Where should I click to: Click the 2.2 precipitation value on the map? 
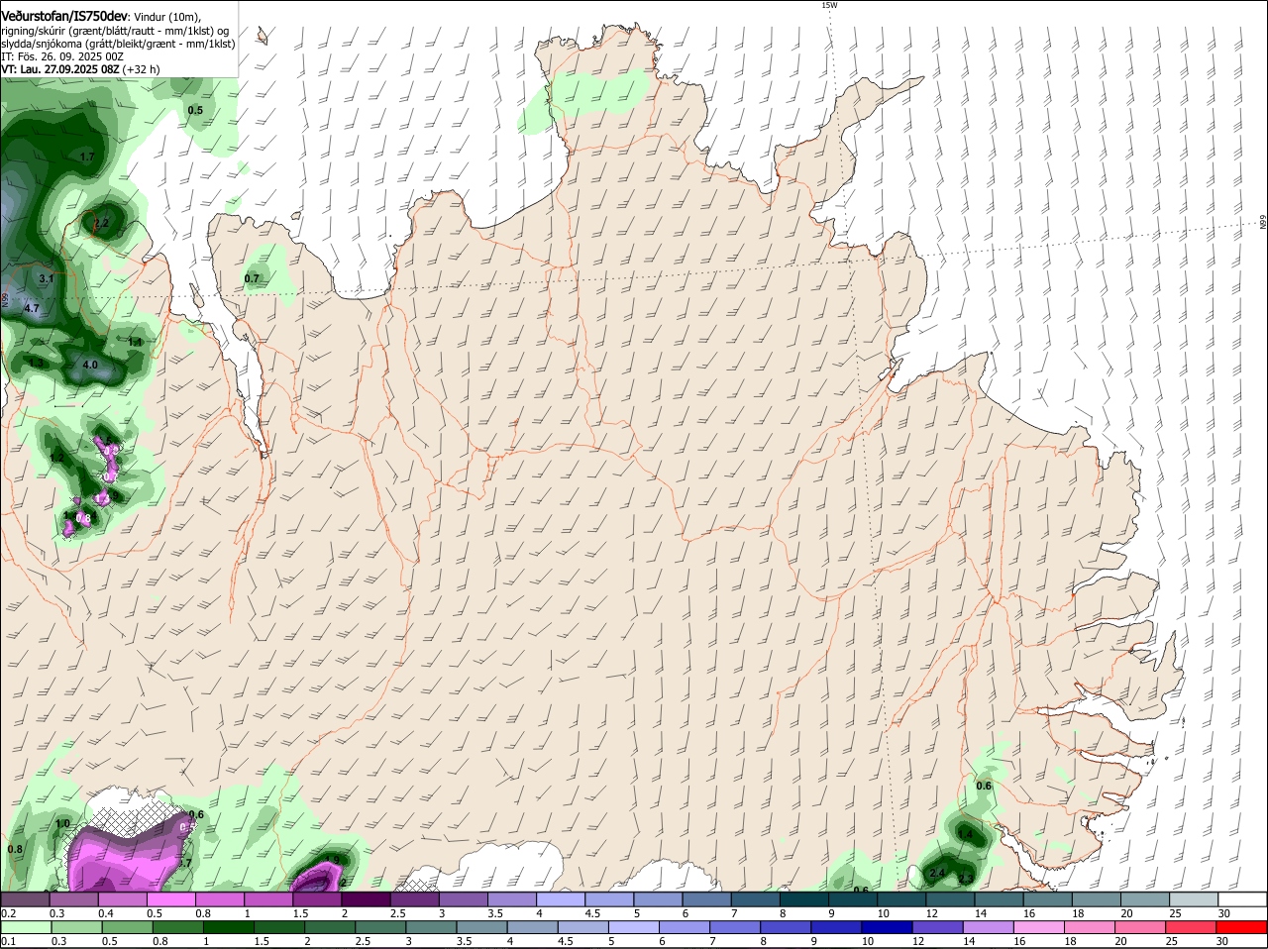click(x=100, y=224)
